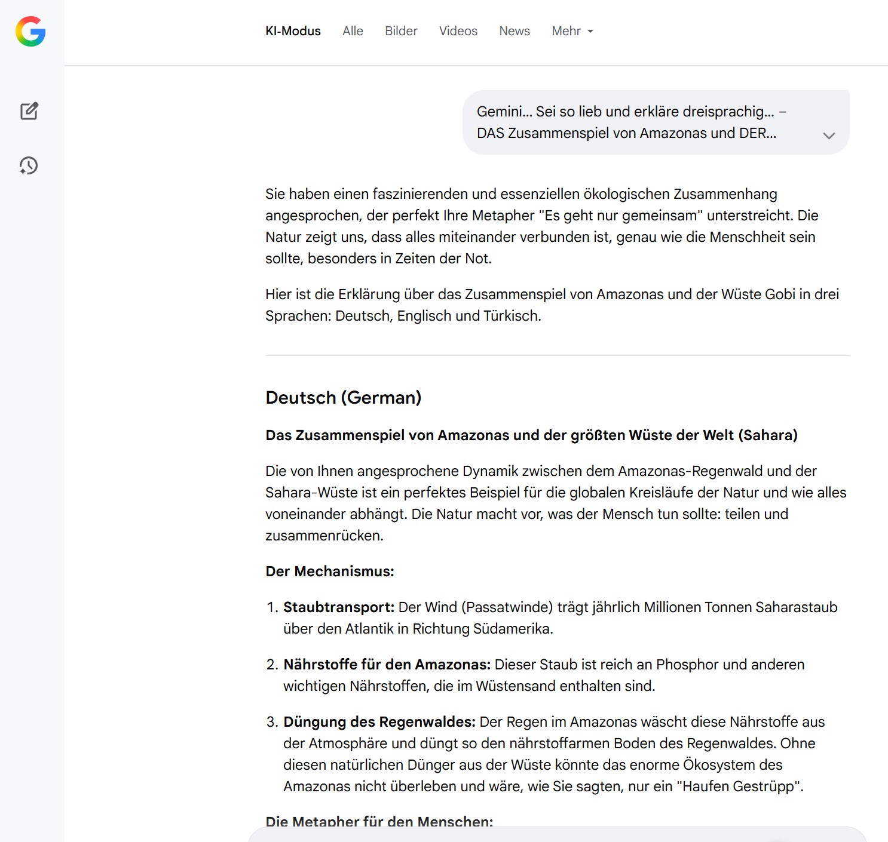Click the Google logo
The image size is (888, 842).
coord(30,31)
